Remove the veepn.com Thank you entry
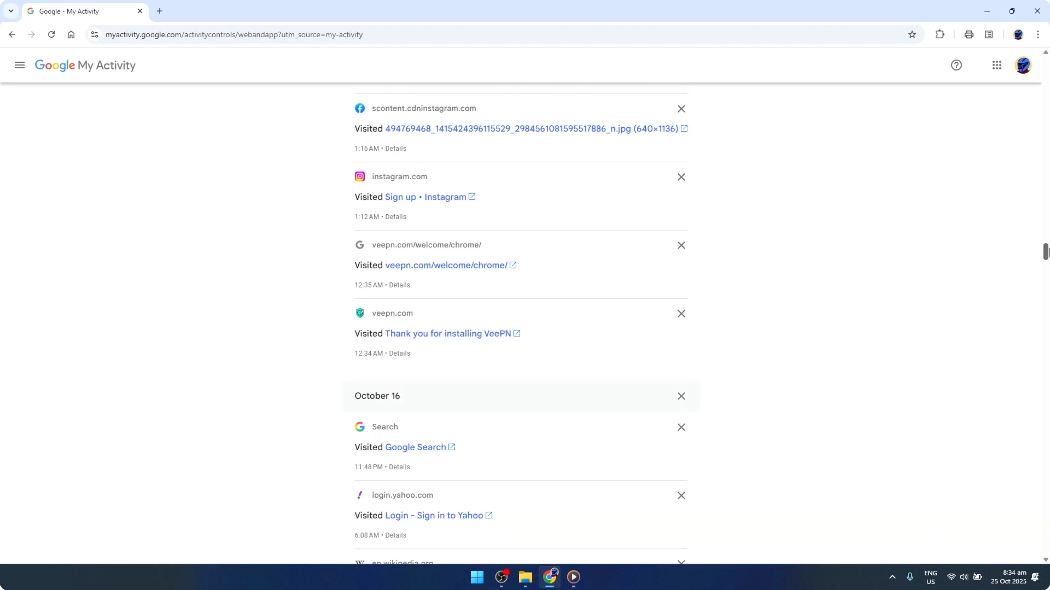Image resolution: width=1050 pixels, height=590 pixels. 681,314
